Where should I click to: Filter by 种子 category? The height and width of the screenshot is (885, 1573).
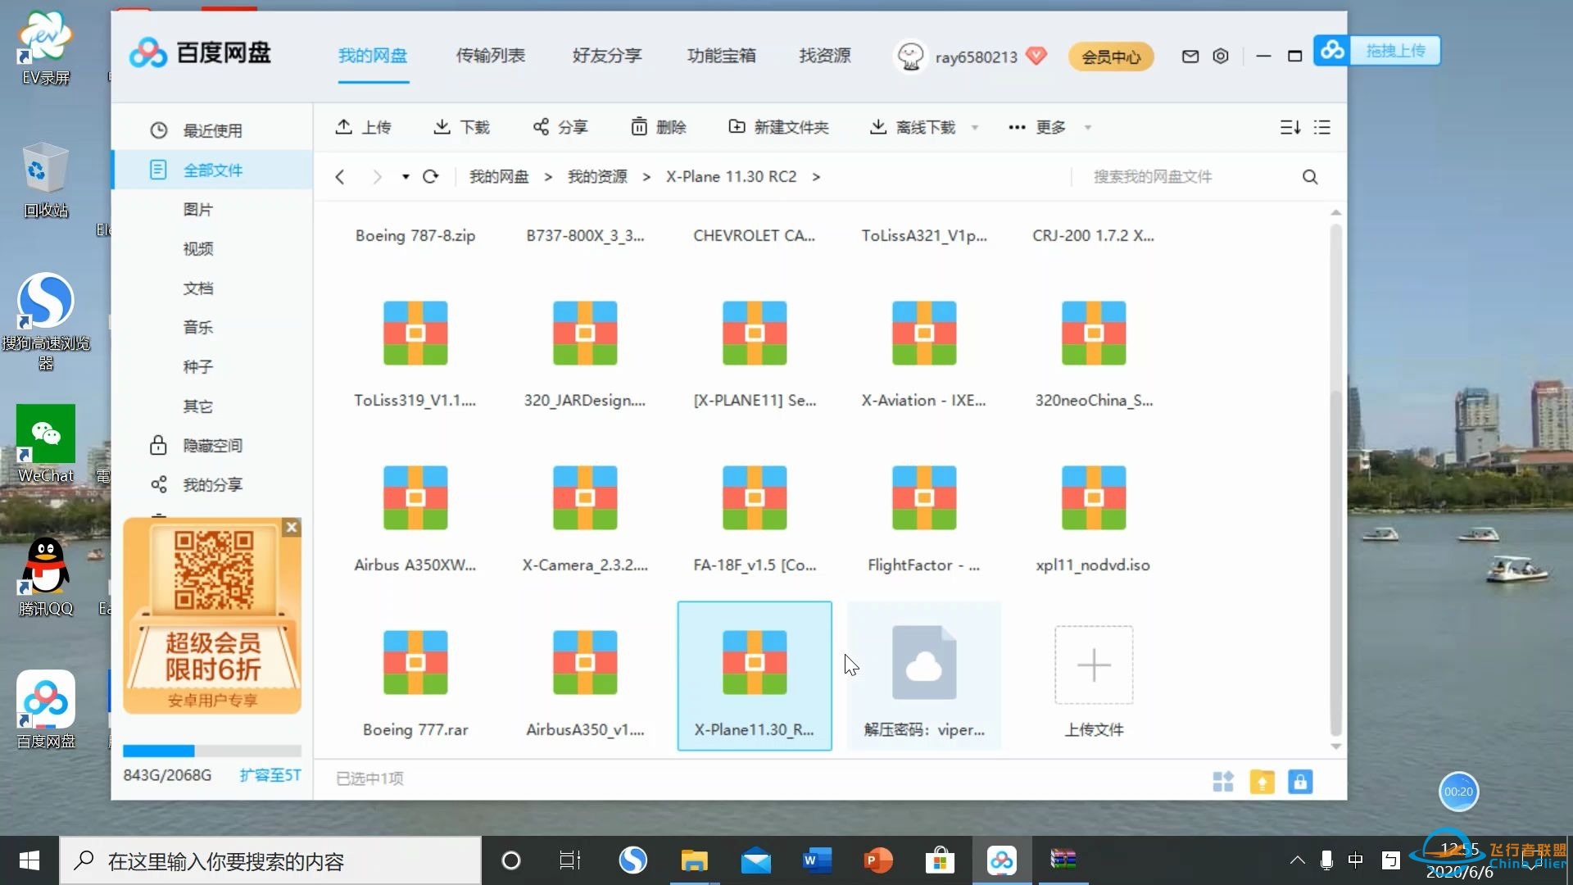[x=198, y=367]
